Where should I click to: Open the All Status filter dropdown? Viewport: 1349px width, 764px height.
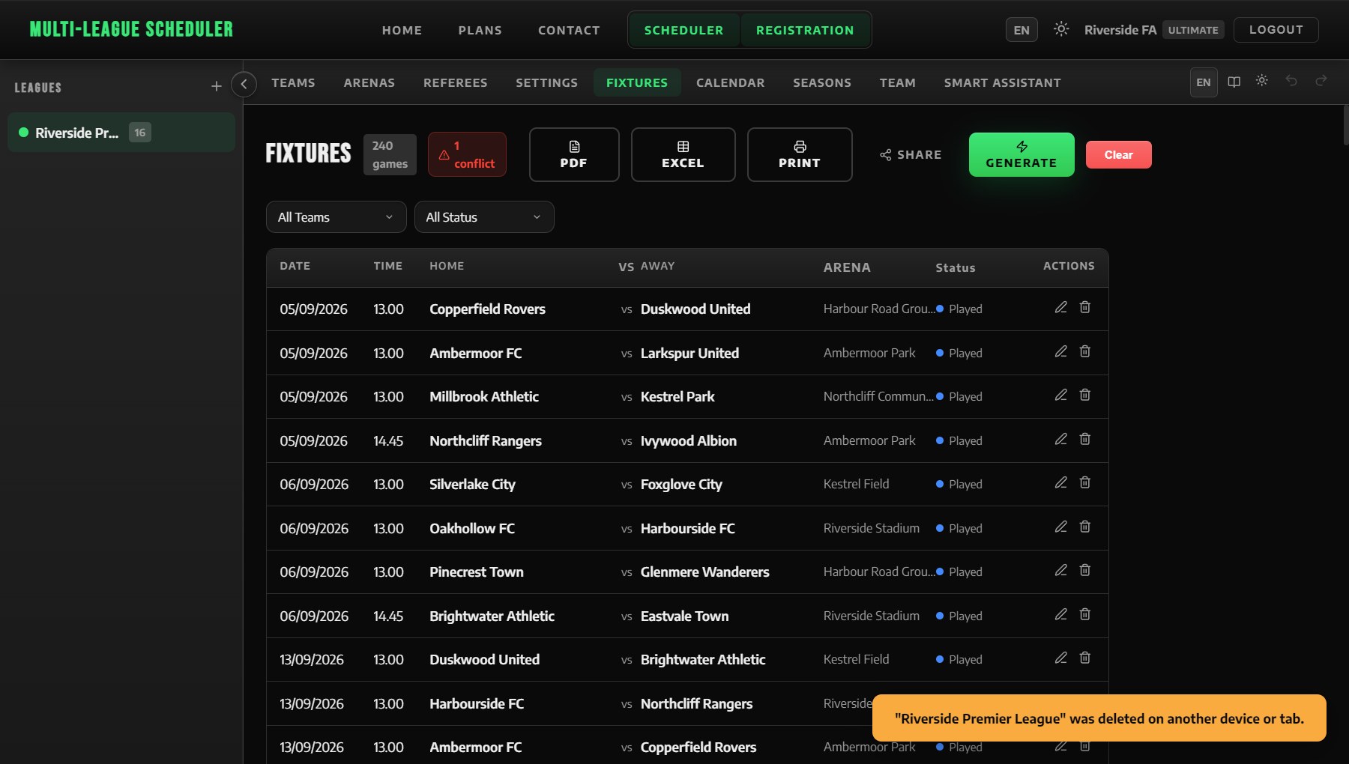point(484,217)
